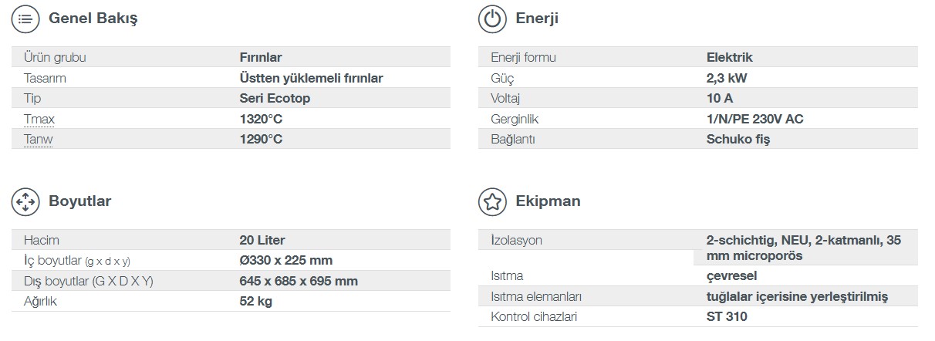Screen dimensions: 935x341
Task: Click the Ekipman star icon
Action: [492, 201]
